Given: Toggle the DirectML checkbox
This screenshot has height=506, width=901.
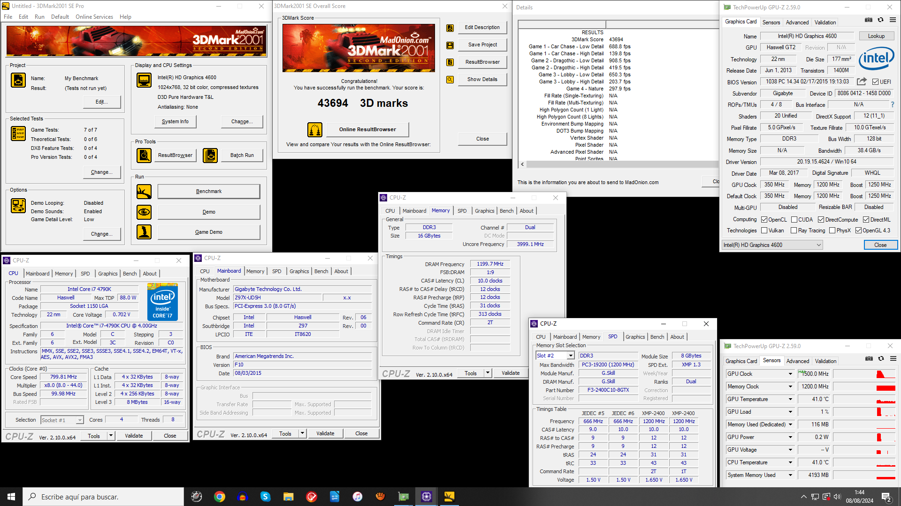Looking at the screenshot, I should (x=866, y=220).
